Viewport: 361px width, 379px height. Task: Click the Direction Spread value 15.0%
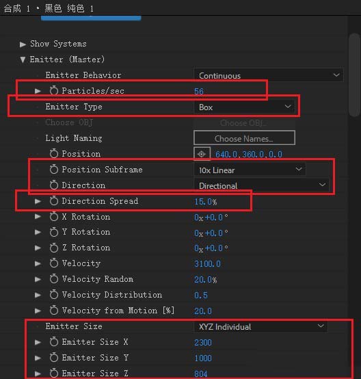coord(206,201)
